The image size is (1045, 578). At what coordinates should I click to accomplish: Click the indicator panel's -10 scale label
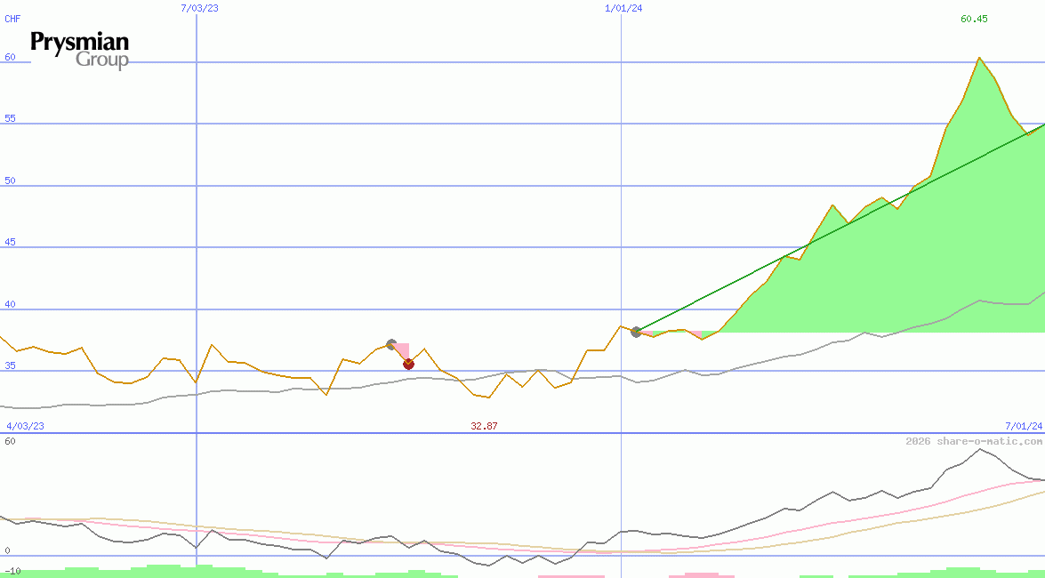[x=12, y=571]
